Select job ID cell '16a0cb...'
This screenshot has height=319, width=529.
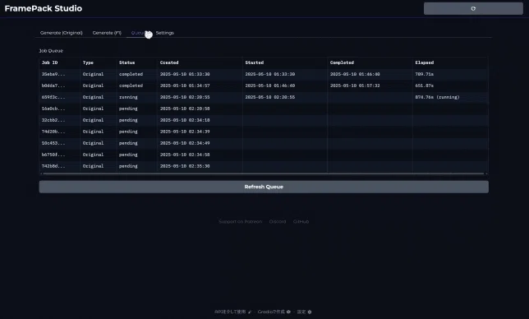[x=60, y=109]
